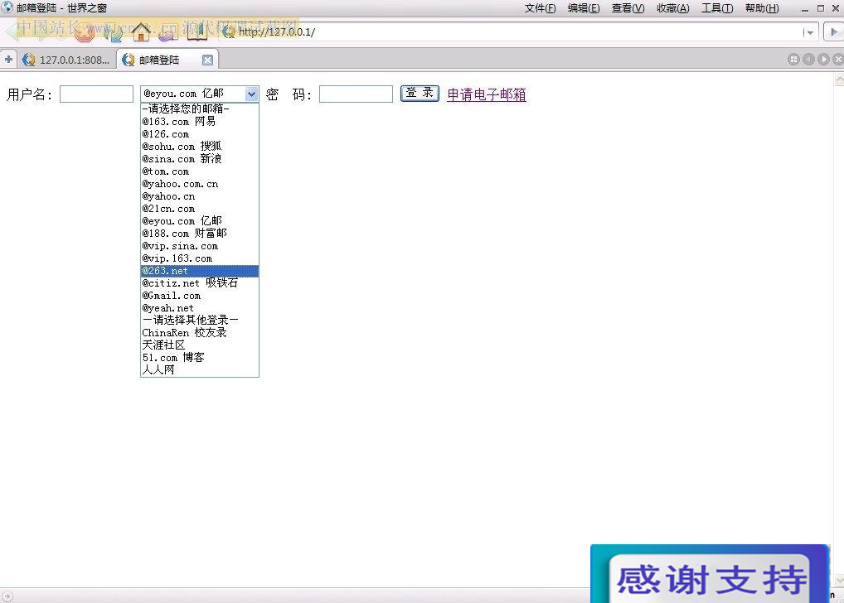The width and height of the screenshot is (844, 603).
Task: Choose 51.com 博客 option
Action: (200, 358)
